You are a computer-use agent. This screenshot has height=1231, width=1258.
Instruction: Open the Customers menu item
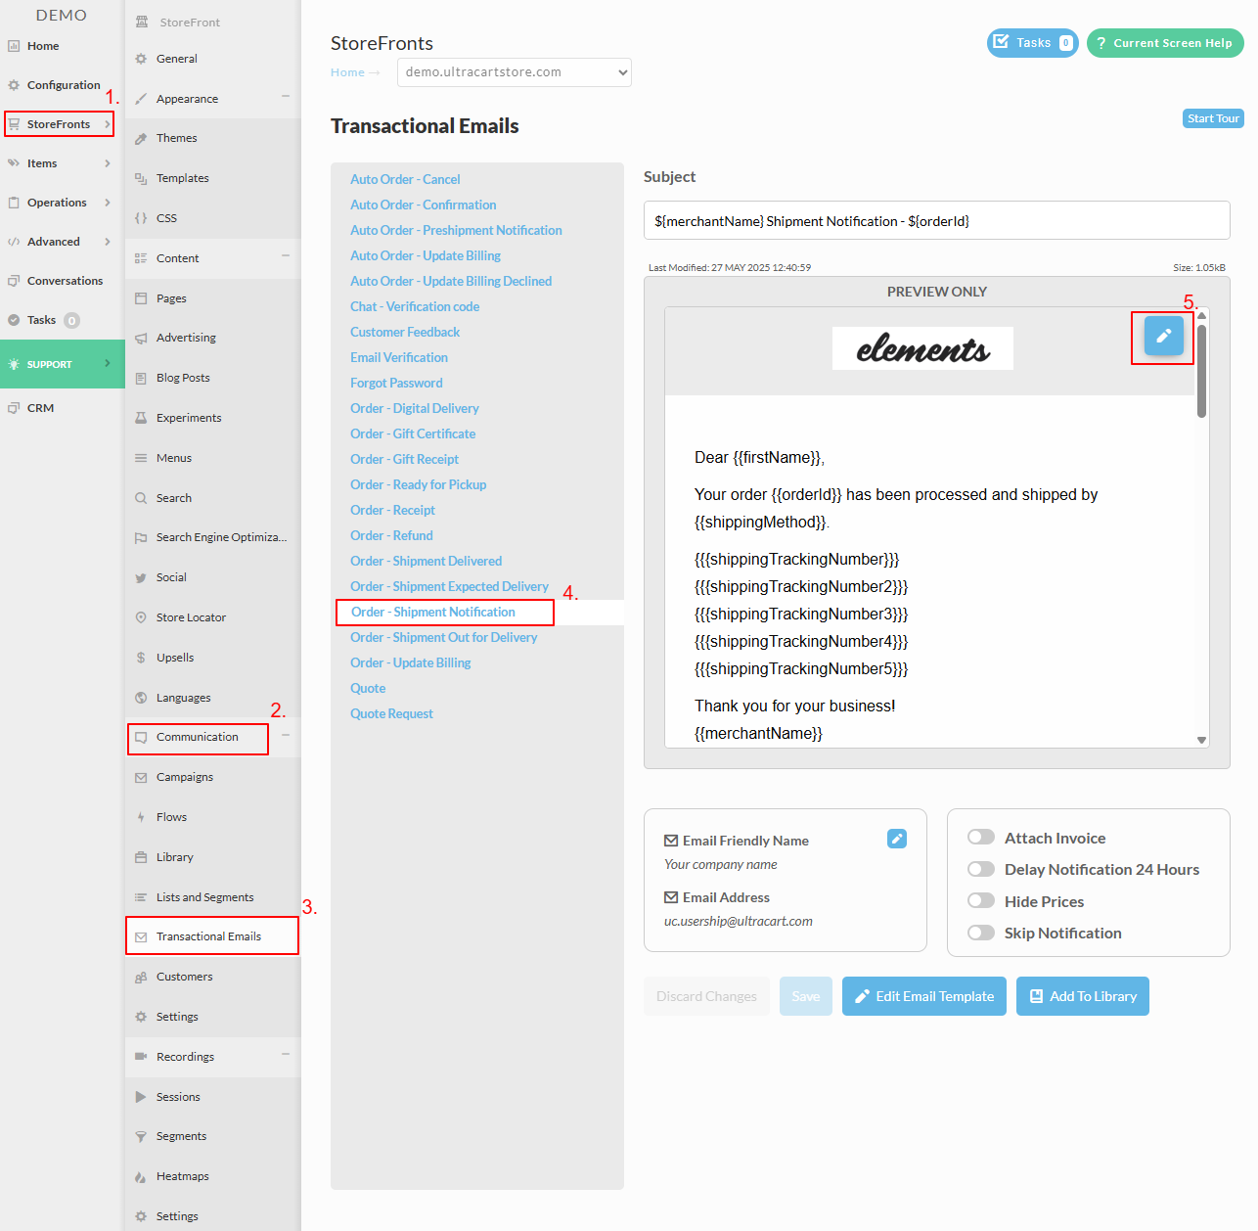212,977
